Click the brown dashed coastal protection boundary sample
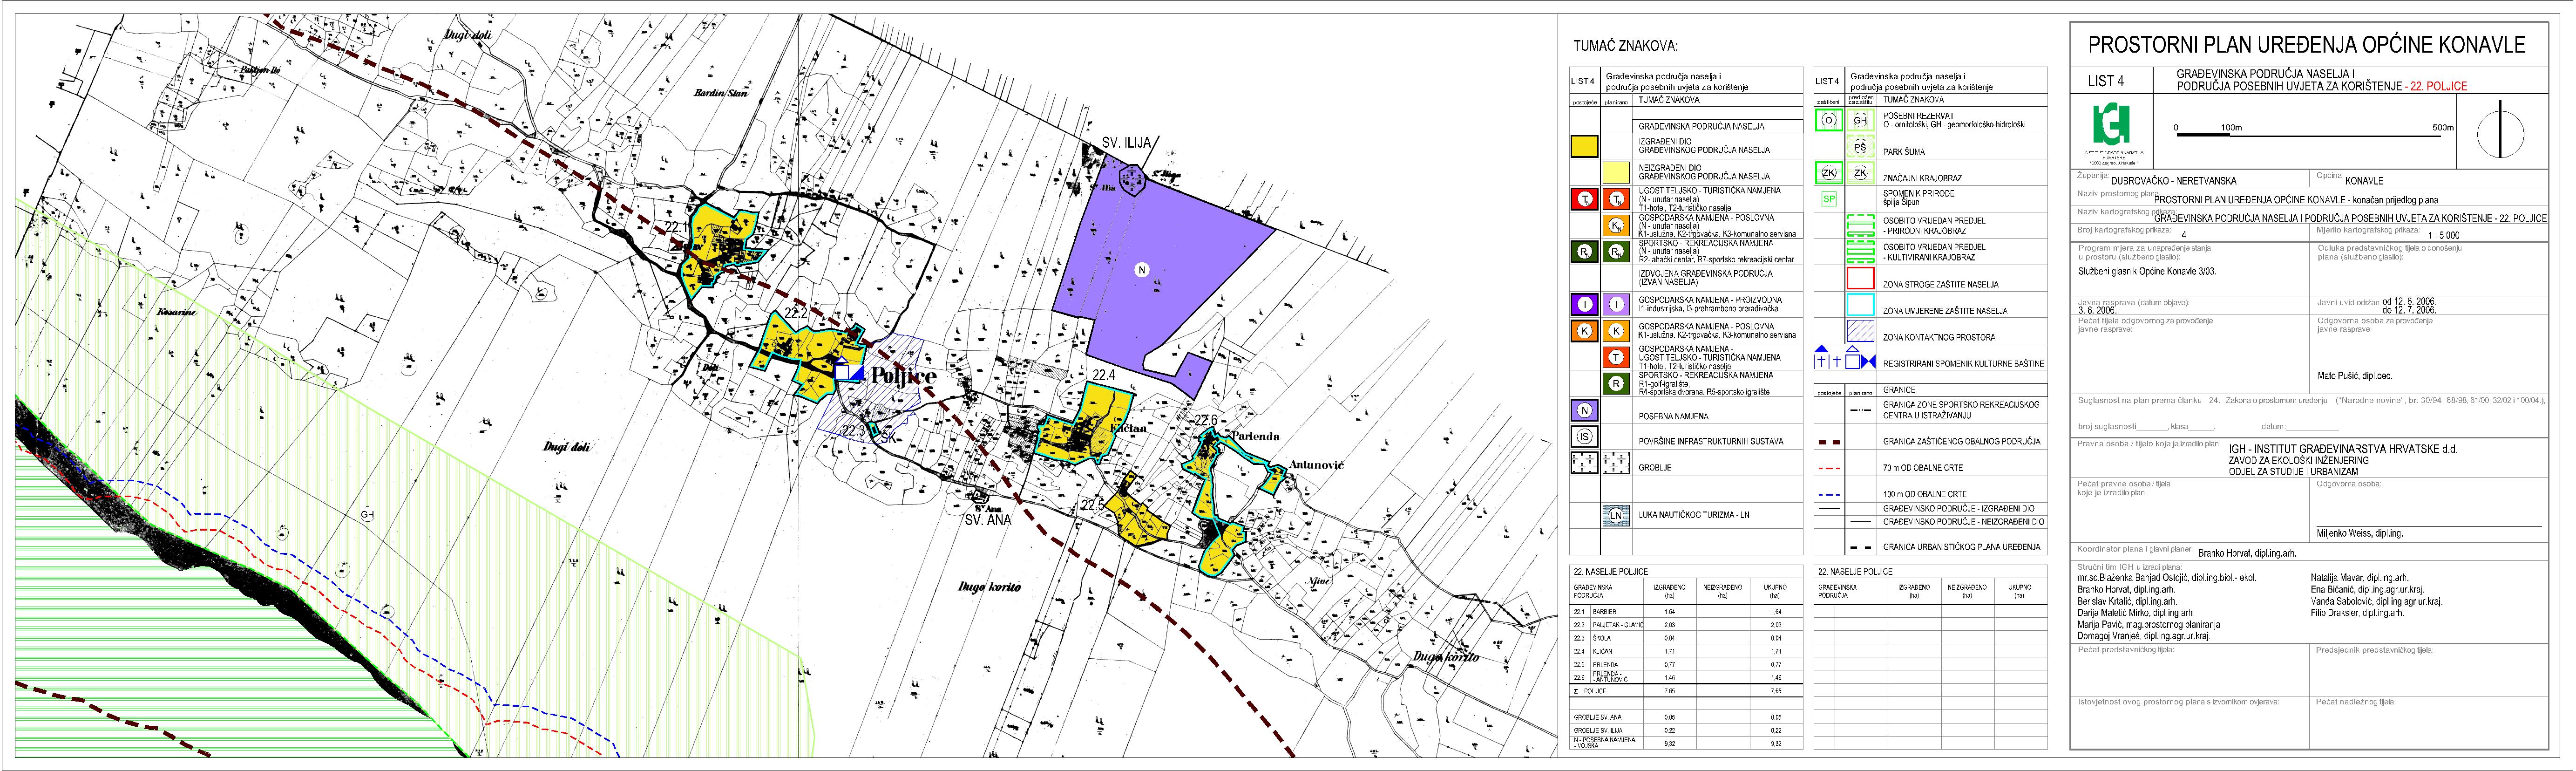This screenshot has width=2576, height=771. [x=1828, y=442]
